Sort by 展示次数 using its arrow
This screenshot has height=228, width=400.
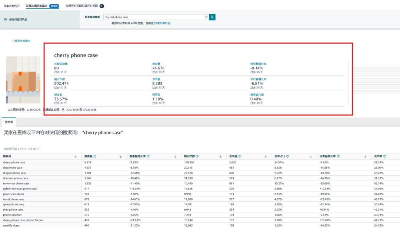[220, 157]
